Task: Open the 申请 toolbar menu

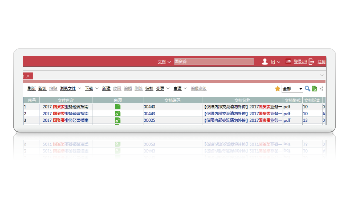Action: coord(180,89)
